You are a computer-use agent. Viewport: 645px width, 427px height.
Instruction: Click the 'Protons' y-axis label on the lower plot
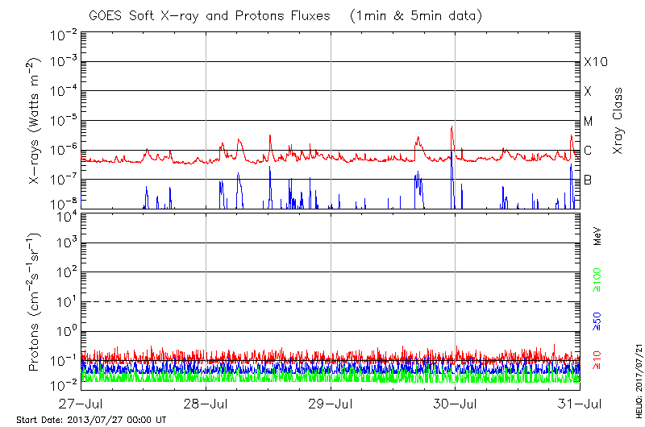click(x=35, y=302)
